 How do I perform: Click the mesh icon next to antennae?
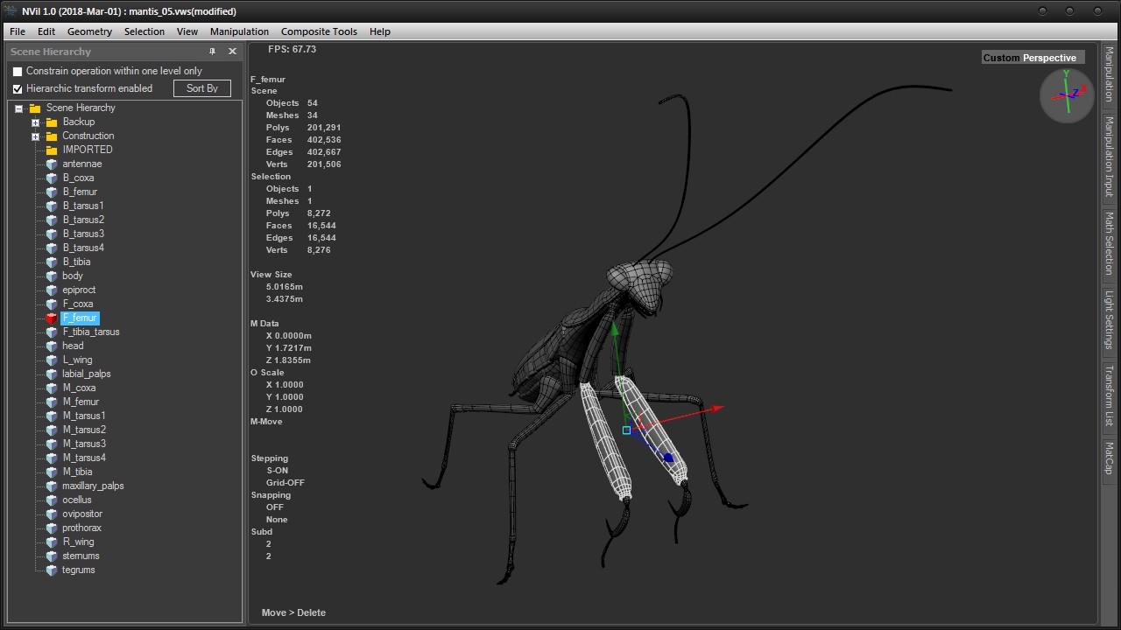point(52,164)
